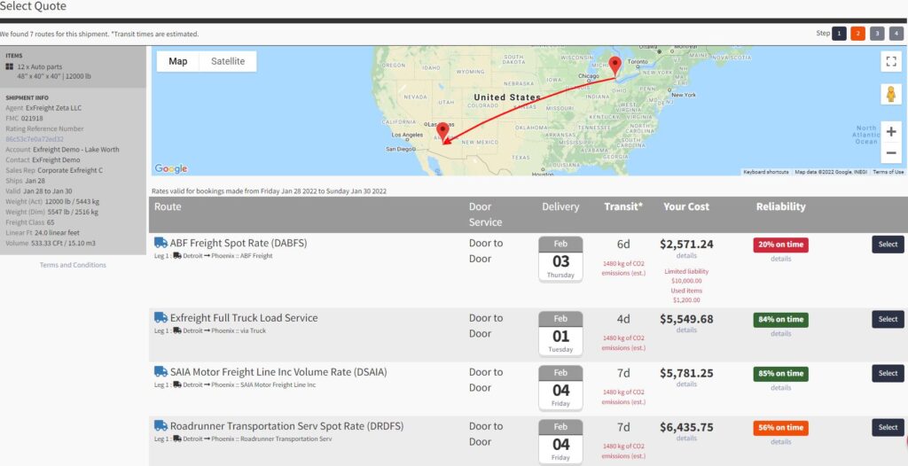Click the items pallet icon beside Auto parts

click(9, 66)
